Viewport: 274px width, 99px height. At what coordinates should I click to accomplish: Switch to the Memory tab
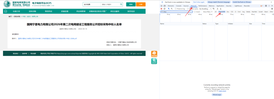[212, 6]
